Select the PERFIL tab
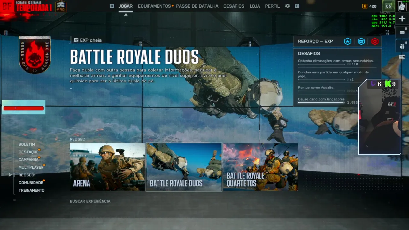 tap(272, 6)
